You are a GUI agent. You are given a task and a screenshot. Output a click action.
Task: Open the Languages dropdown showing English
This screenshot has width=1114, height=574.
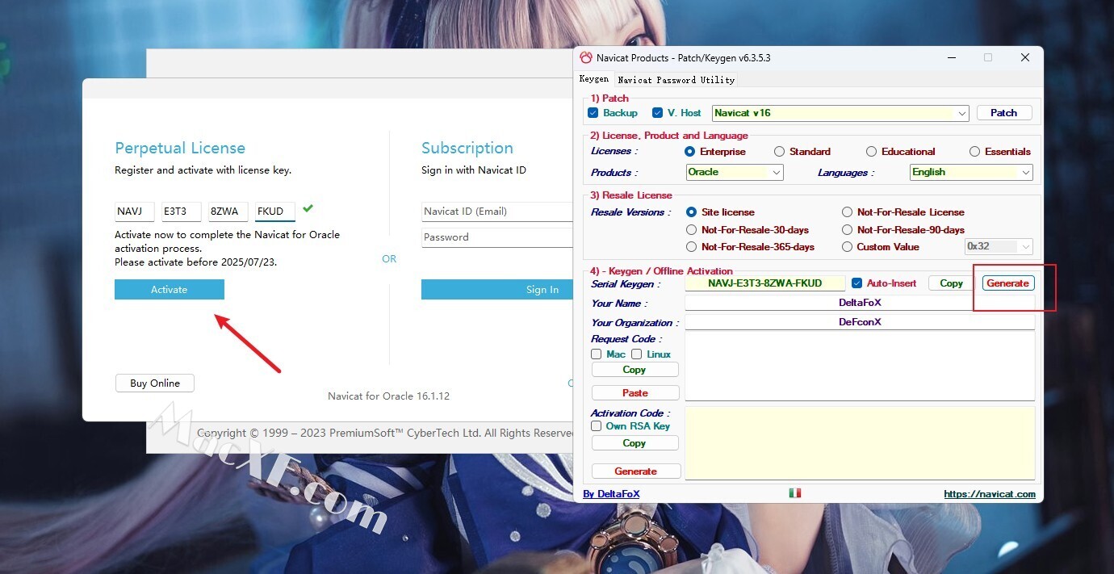(x=971, y=172)
